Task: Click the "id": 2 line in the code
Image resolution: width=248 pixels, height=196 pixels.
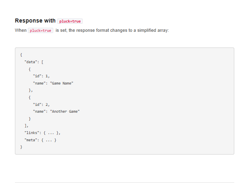Action: pos(41,104)
